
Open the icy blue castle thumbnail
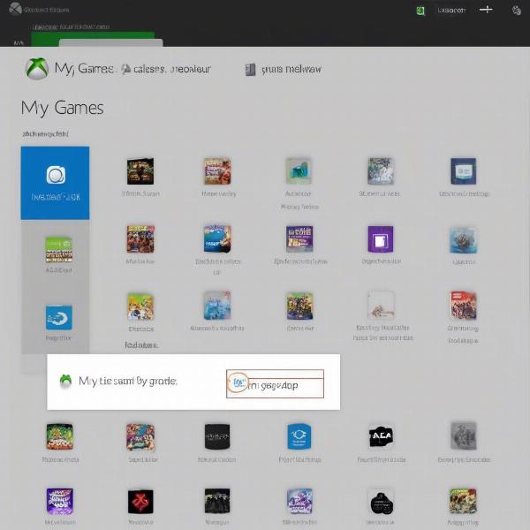pos(217,306)
